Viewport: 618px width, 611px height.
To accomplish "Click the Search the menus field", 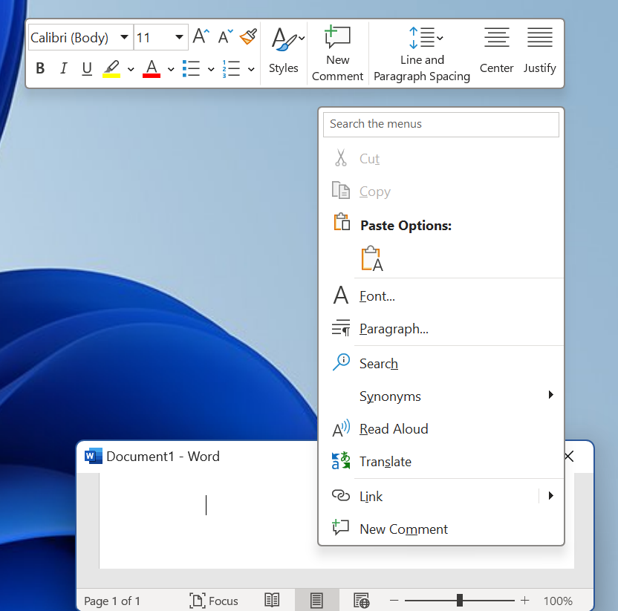I will pos(440,124).
